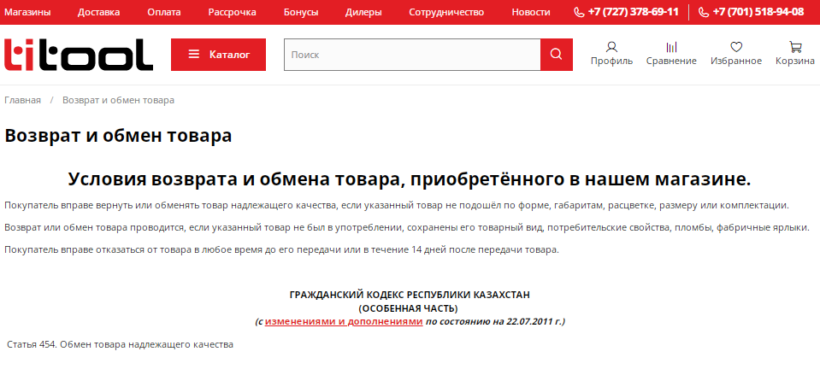Click ГРАЖДАНСКИЙ КОДЕКС РЕСПУБЛИКИ КАЗАХСТАН text
Image resolution: width=820 pixels, height=375 pixels.
[x=410, y=295]
